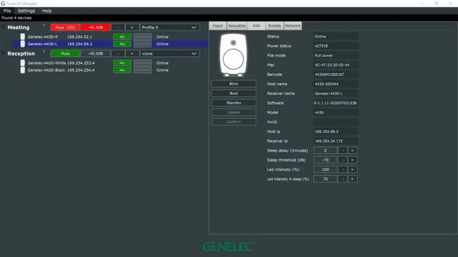Increase Reception zone volume with plus
The width and height of the screenshot is (458, 257).
tap(132, 54)
